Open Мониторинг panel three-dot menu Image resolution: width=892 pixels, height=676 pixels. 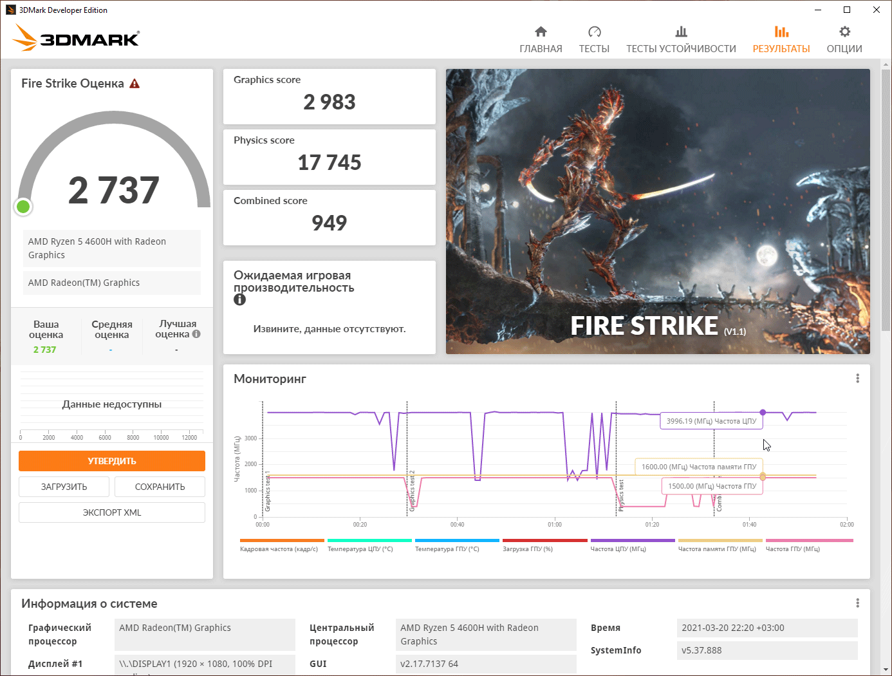857,379
